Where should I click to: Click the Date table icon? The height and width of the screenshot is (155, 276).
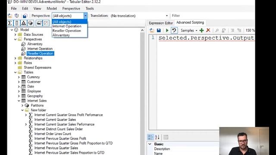coord(23,87)
